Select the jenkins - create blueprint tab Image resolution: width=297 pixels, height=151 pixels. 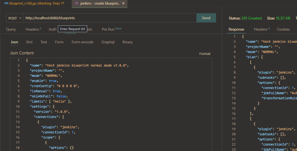(x=99, y=4)
